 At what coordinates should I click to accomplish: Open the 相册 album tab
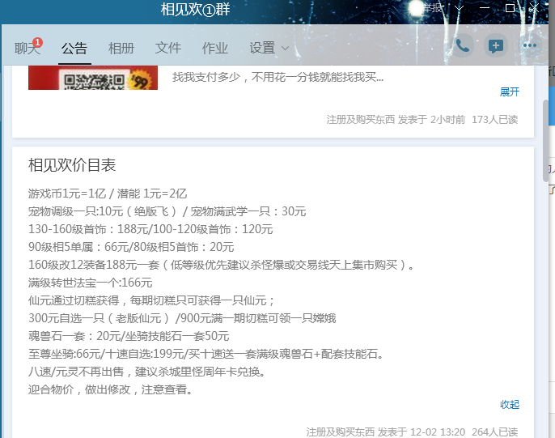pyautogui.click(x=121, y=48)
